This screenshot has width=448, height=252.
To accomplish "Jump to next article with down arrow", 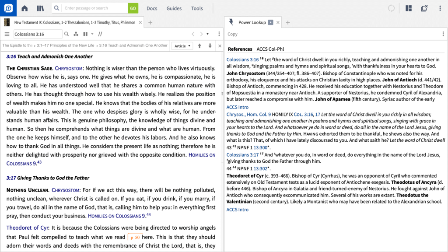I will coord(210,45).
